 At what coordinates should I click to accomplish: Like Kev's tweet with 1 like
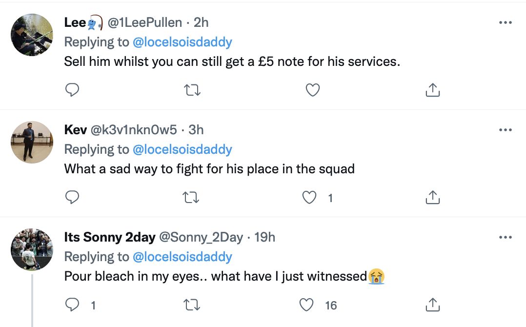pyautogui.click(x=309, y=197)
